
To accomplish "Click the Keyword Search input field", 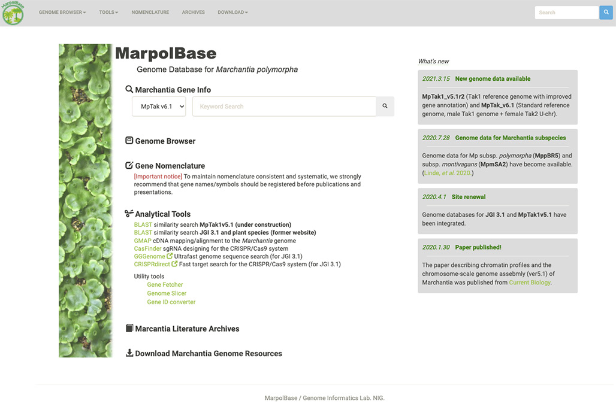I will pyautogui.click(x=284, y=107).
